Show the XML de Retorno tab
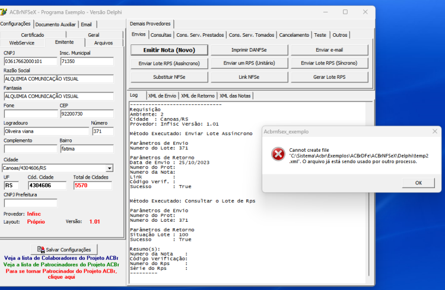Screen dimensions: 445x290 (198, 96)
